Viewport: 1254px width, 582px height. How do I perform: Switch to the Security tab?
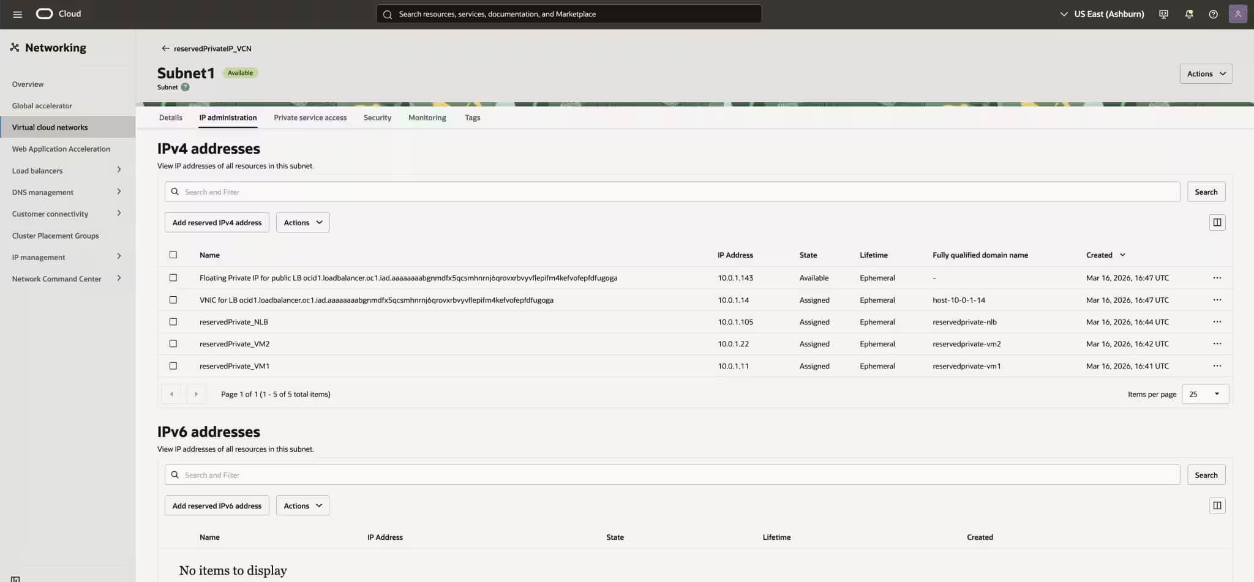[377, 118]
